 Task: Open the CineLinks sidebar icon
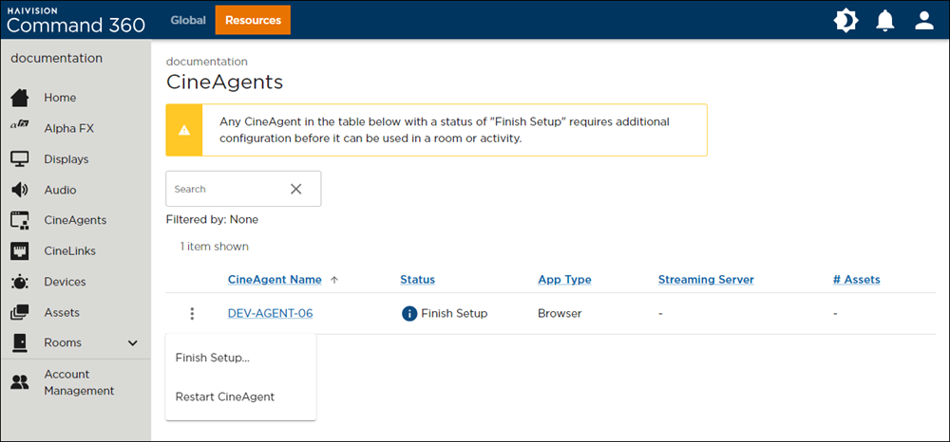coord(20,251)
